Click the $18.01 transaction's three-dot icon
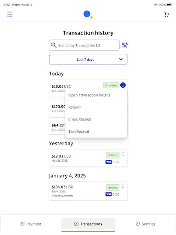This screenshot has height=235, width=176. [123, 85]
